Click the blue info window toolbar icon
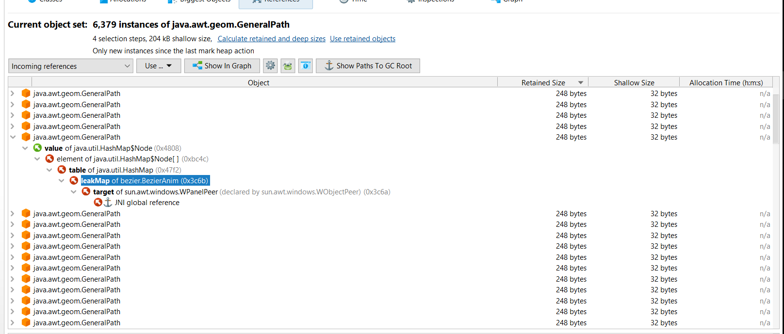 point(305,65)
